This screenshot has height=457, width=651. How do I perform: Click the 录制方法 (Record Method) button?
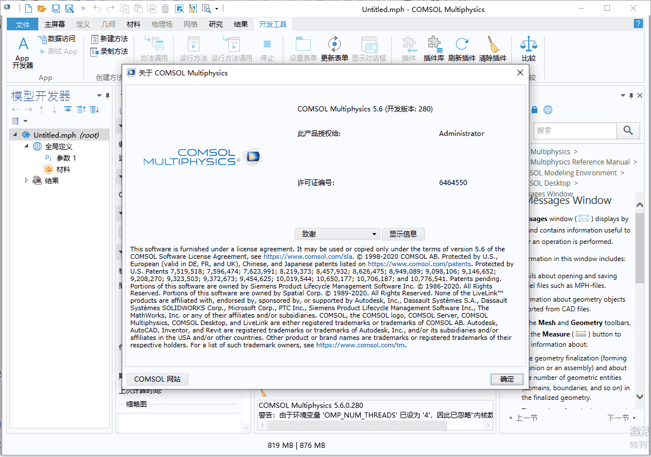tap(109, 51)
